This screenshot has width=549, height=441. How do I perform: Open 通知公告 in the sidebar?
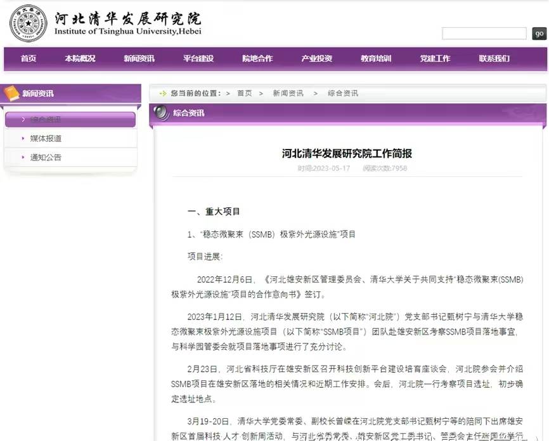[46, 157]
